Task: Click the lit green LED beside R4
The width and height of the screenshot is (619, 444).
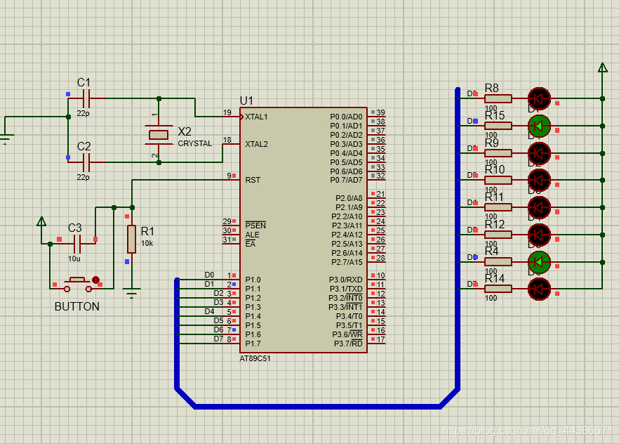Action: tap(539, 261)
